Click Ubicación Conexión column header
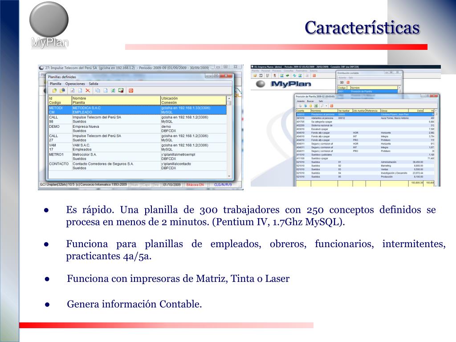Image resolution: width=456 pixels, height=342 pixels. 193,100
